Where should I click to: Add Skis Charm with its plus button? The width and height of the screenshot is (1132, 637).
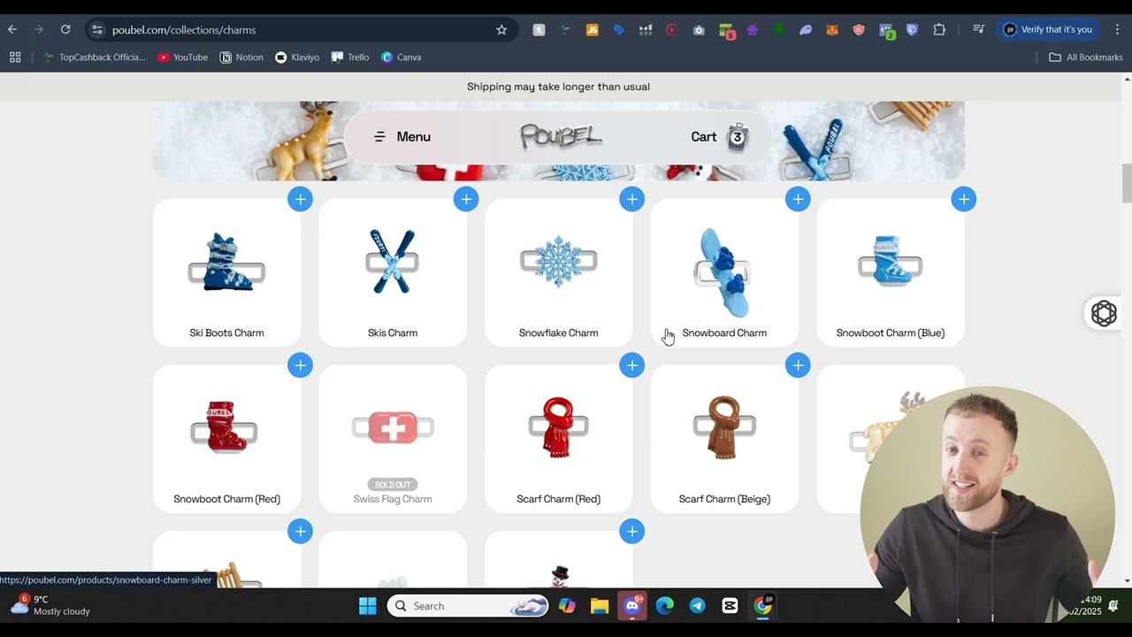pos(466,199)
